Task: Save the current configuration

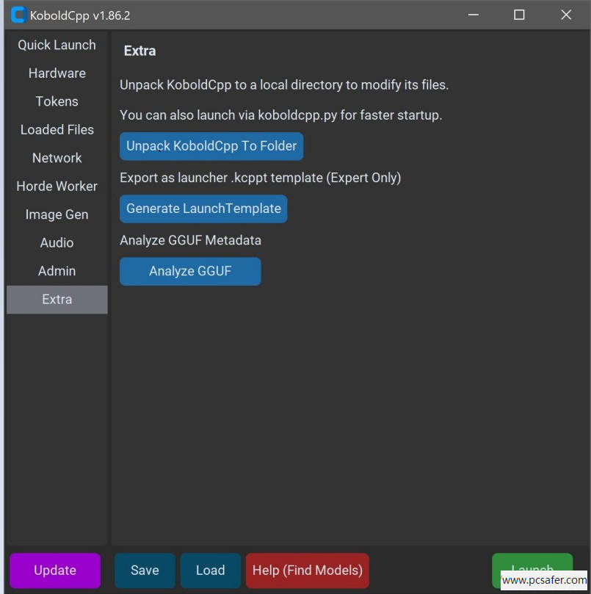Action: click(x=145, y=571)
